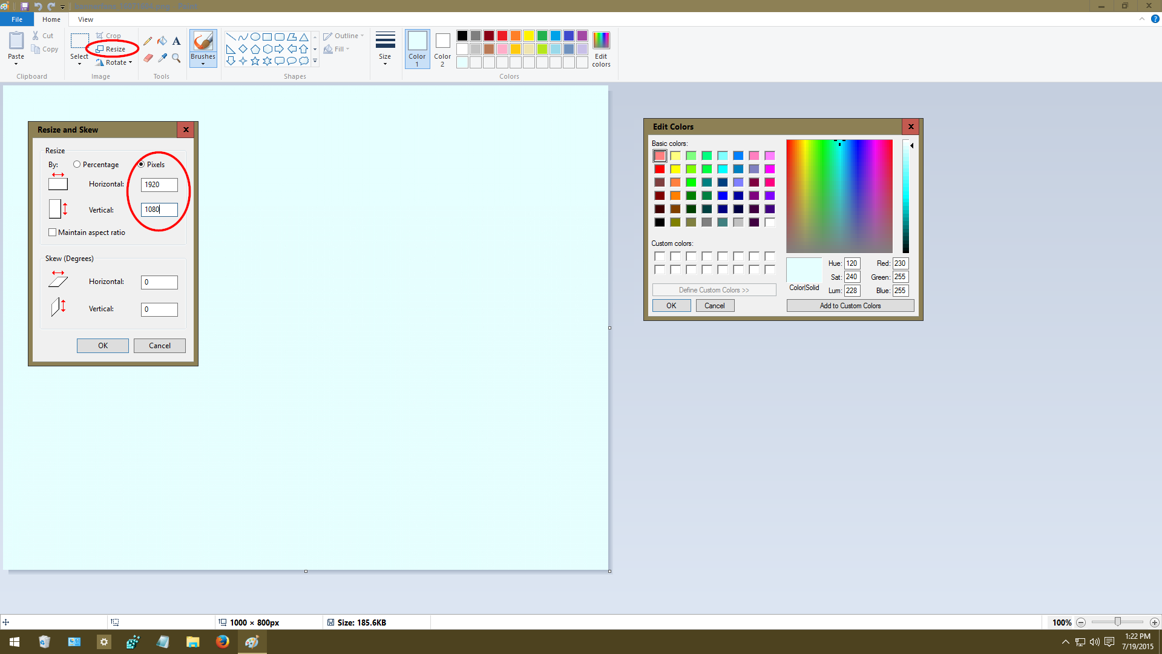The width and height of the screenshot is (1162, 654).
Task: Click Add to Custom Colors button
Action: tap(850, 305)
